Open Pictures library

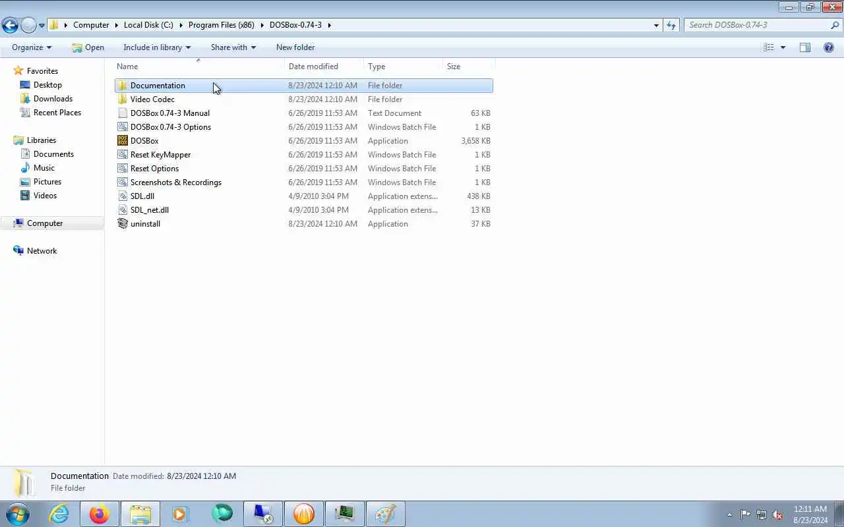click(x=47, y=182)
